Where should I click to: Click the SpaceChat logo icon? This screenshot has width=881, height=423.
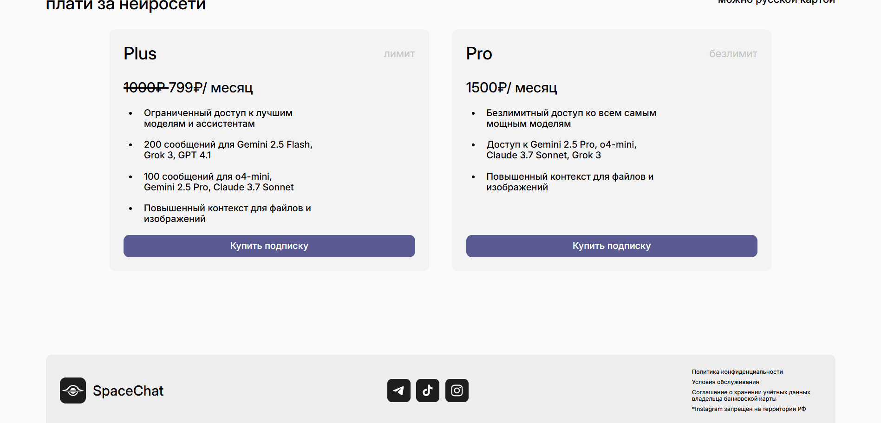(73, 390)
